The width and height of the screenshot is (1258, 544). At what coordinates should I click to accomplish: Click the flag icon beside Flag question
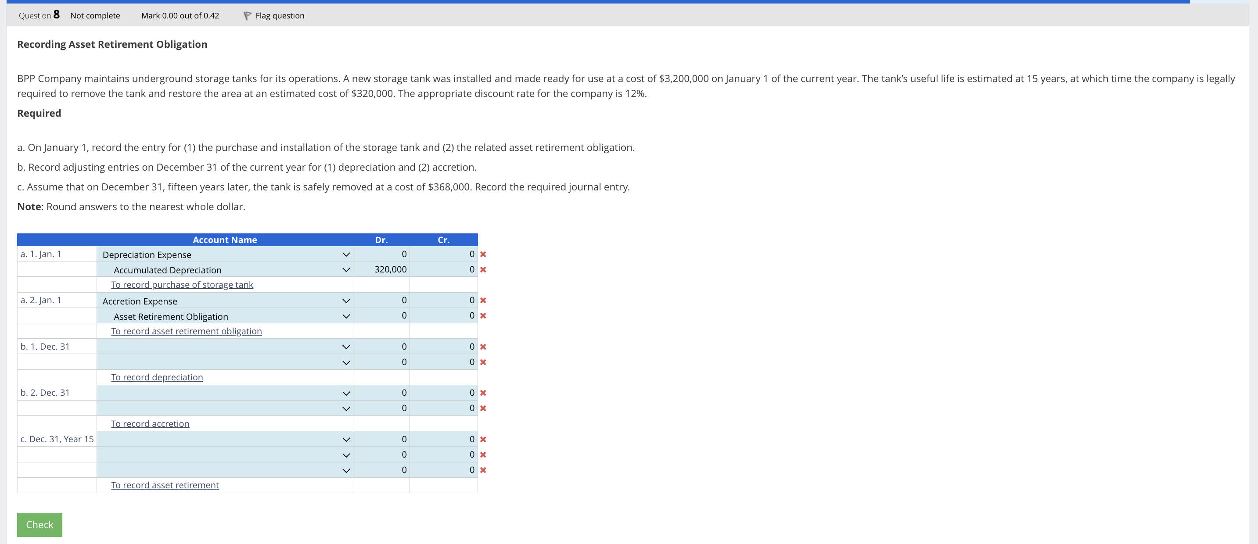coord(247,15)
